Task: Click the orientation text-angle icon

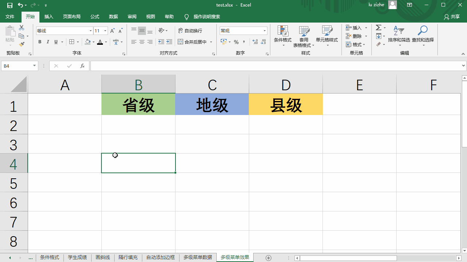Action: click(162, 31)
